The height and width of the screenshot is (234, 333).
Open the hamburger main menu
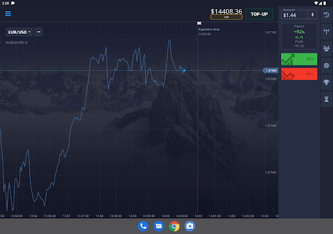point(8,14)
